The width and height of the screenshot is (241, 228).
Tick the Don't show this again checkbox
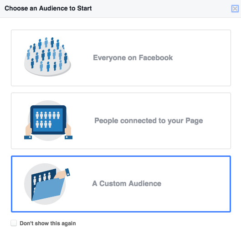(14, 223)
